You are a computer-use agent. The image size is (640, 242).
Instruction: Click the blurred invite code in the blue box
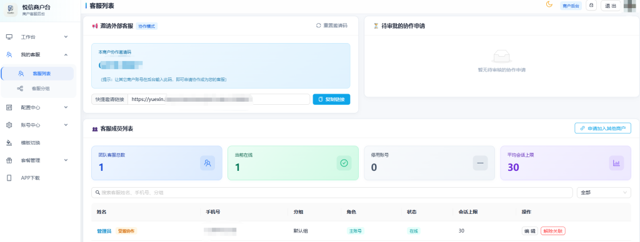[x=121, y=65]
